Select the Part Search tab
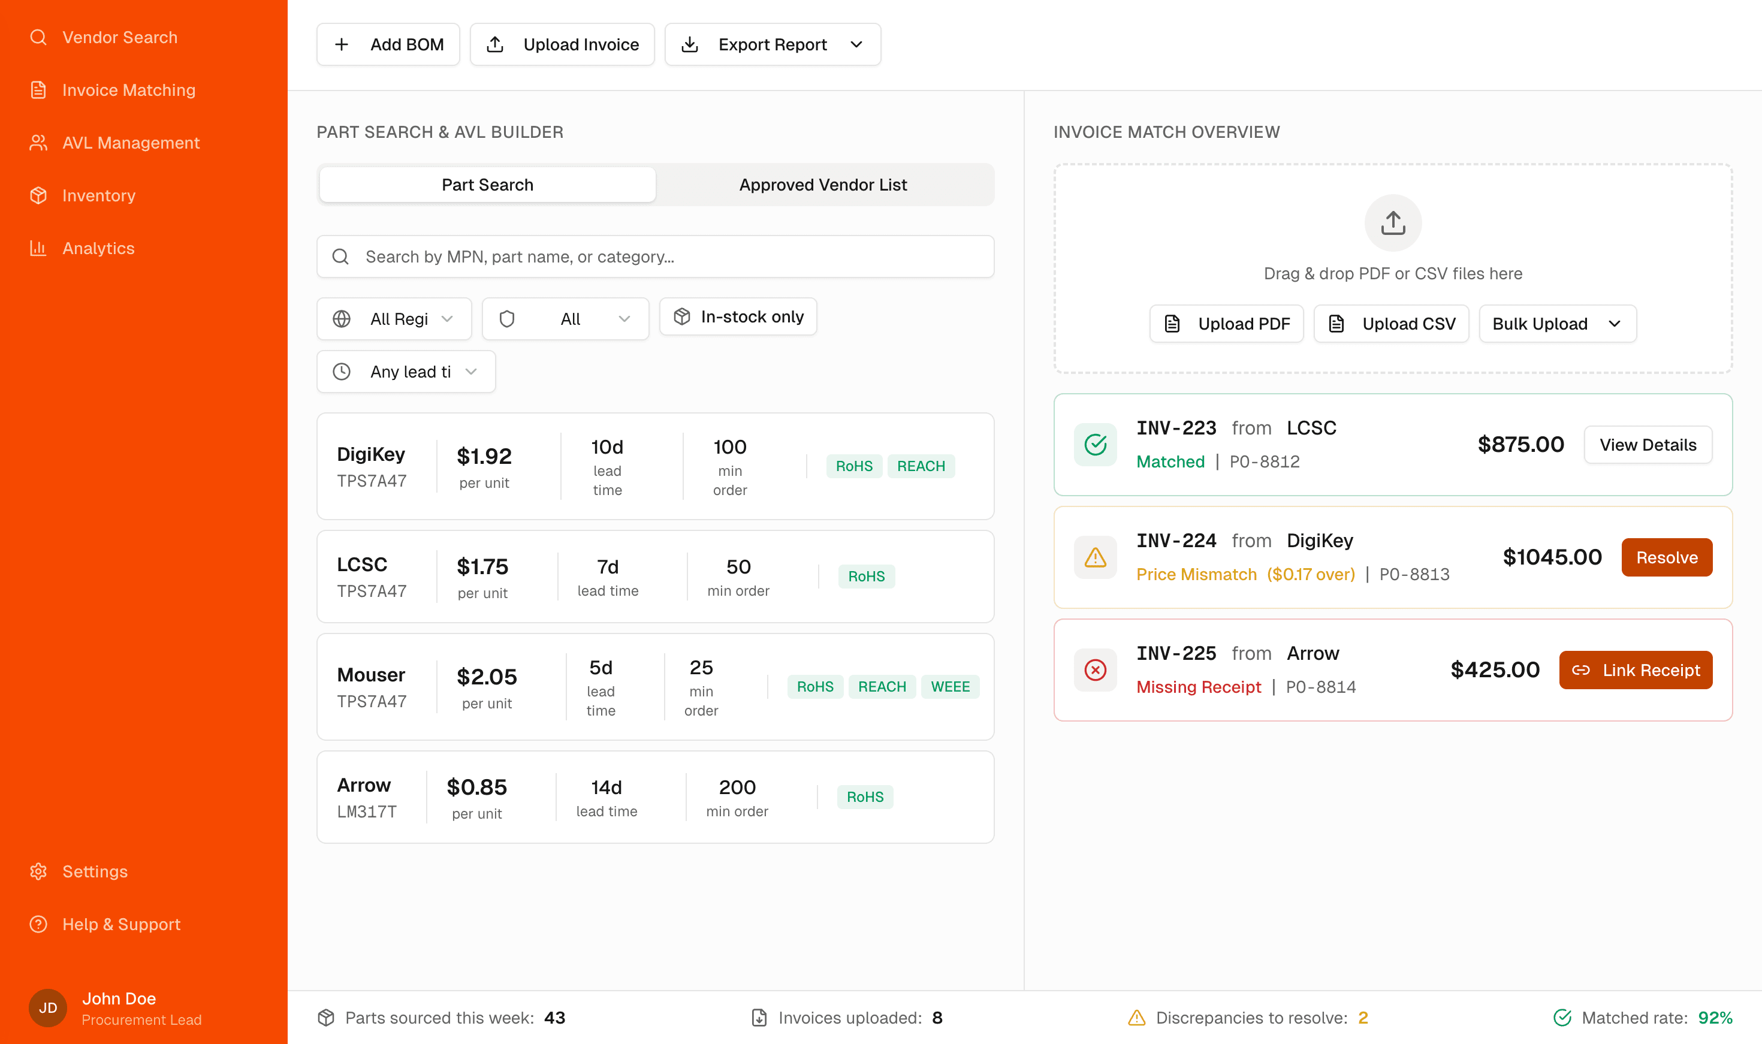 coord(487,185)
